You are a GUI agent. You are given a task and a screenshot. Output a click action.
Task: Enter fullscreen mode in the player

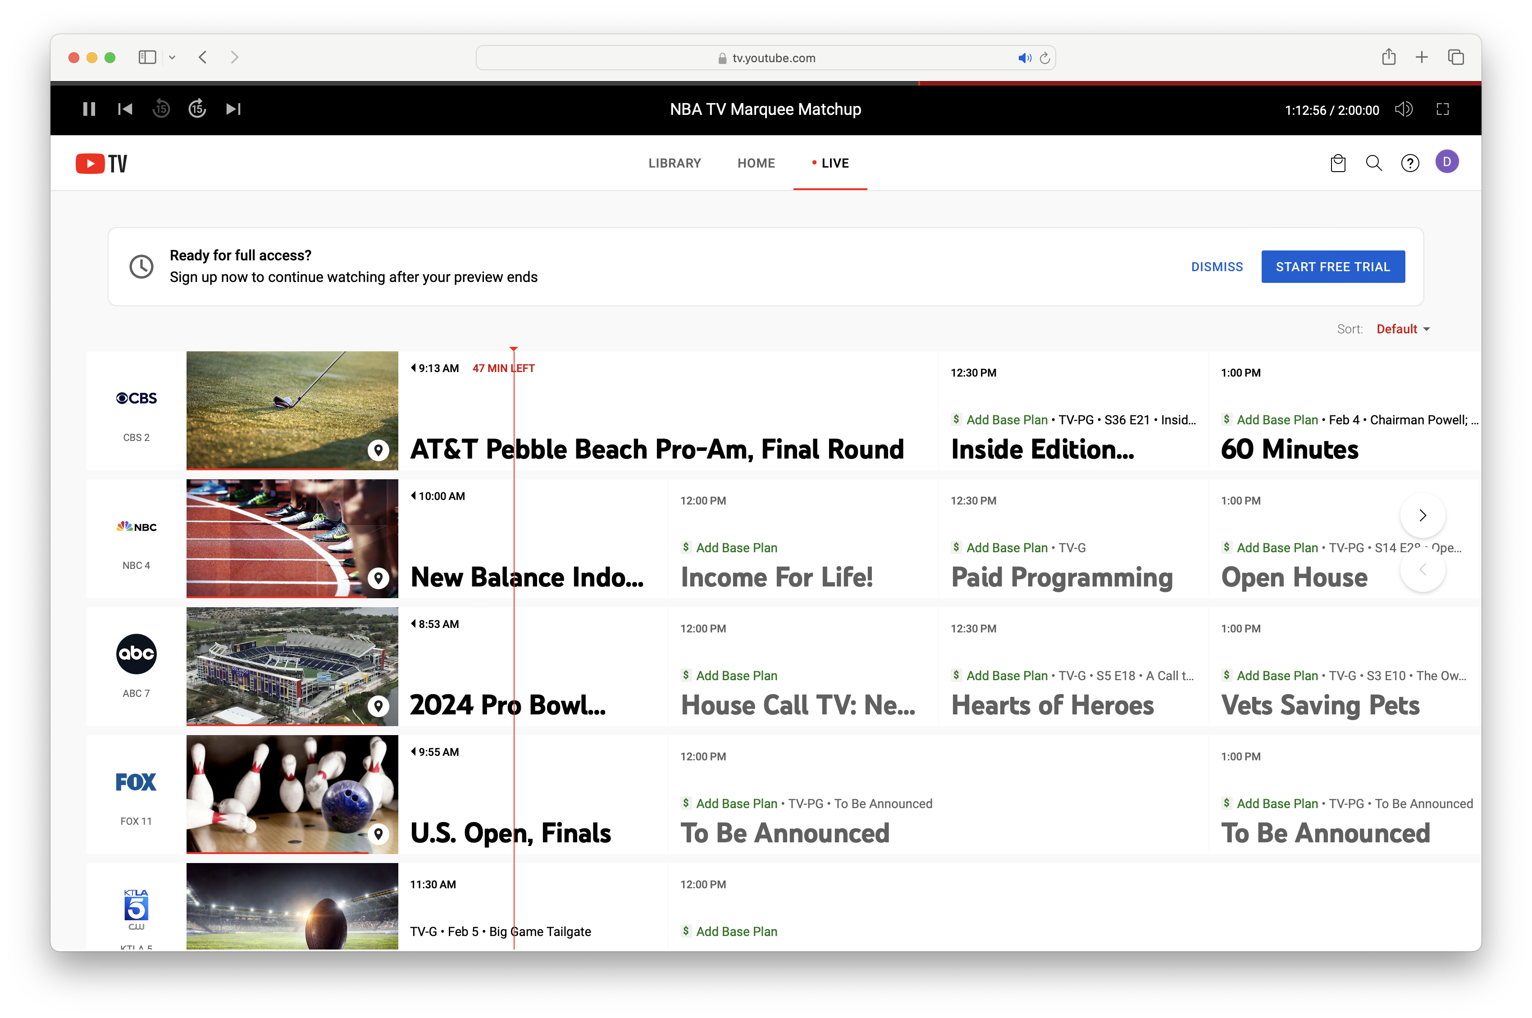tap(1442, 109)
